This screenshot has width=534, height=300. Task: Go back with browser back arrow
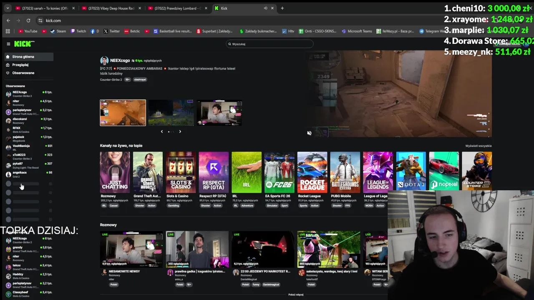click(8, 20)
